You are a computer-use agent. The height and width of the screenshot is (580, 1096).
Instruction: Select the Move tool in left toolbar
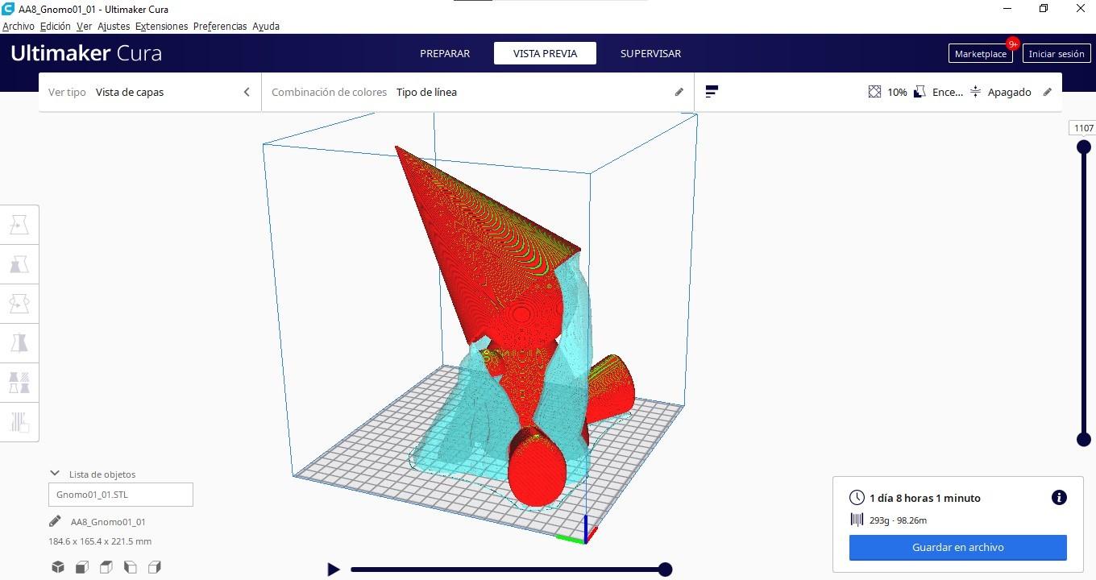pyautogui.click(x=19, y=225)
